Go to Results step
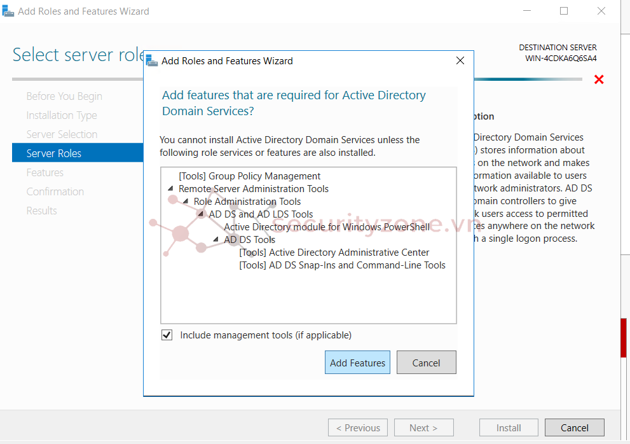This screenshot has height=444, width=630. 42,211
